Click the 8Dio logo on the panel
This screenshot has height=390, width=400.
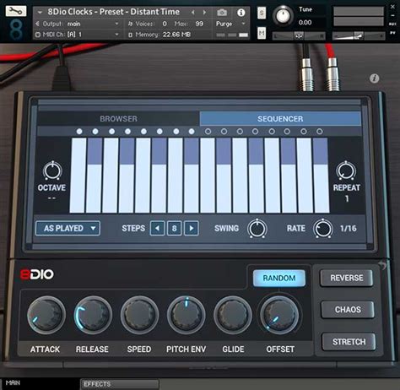point(37,274)
